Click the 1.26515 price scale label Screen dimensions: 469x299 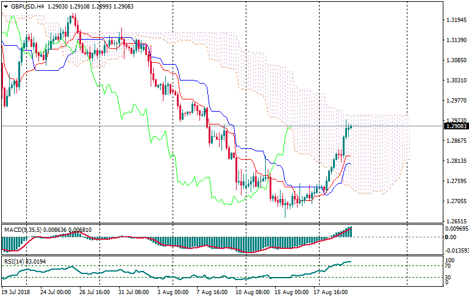(x=456, y=222)
